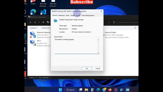Close the Realtek Properties dialog
Image resolution: width=163 pixels, height=92 pixels.
click(101, 11)
